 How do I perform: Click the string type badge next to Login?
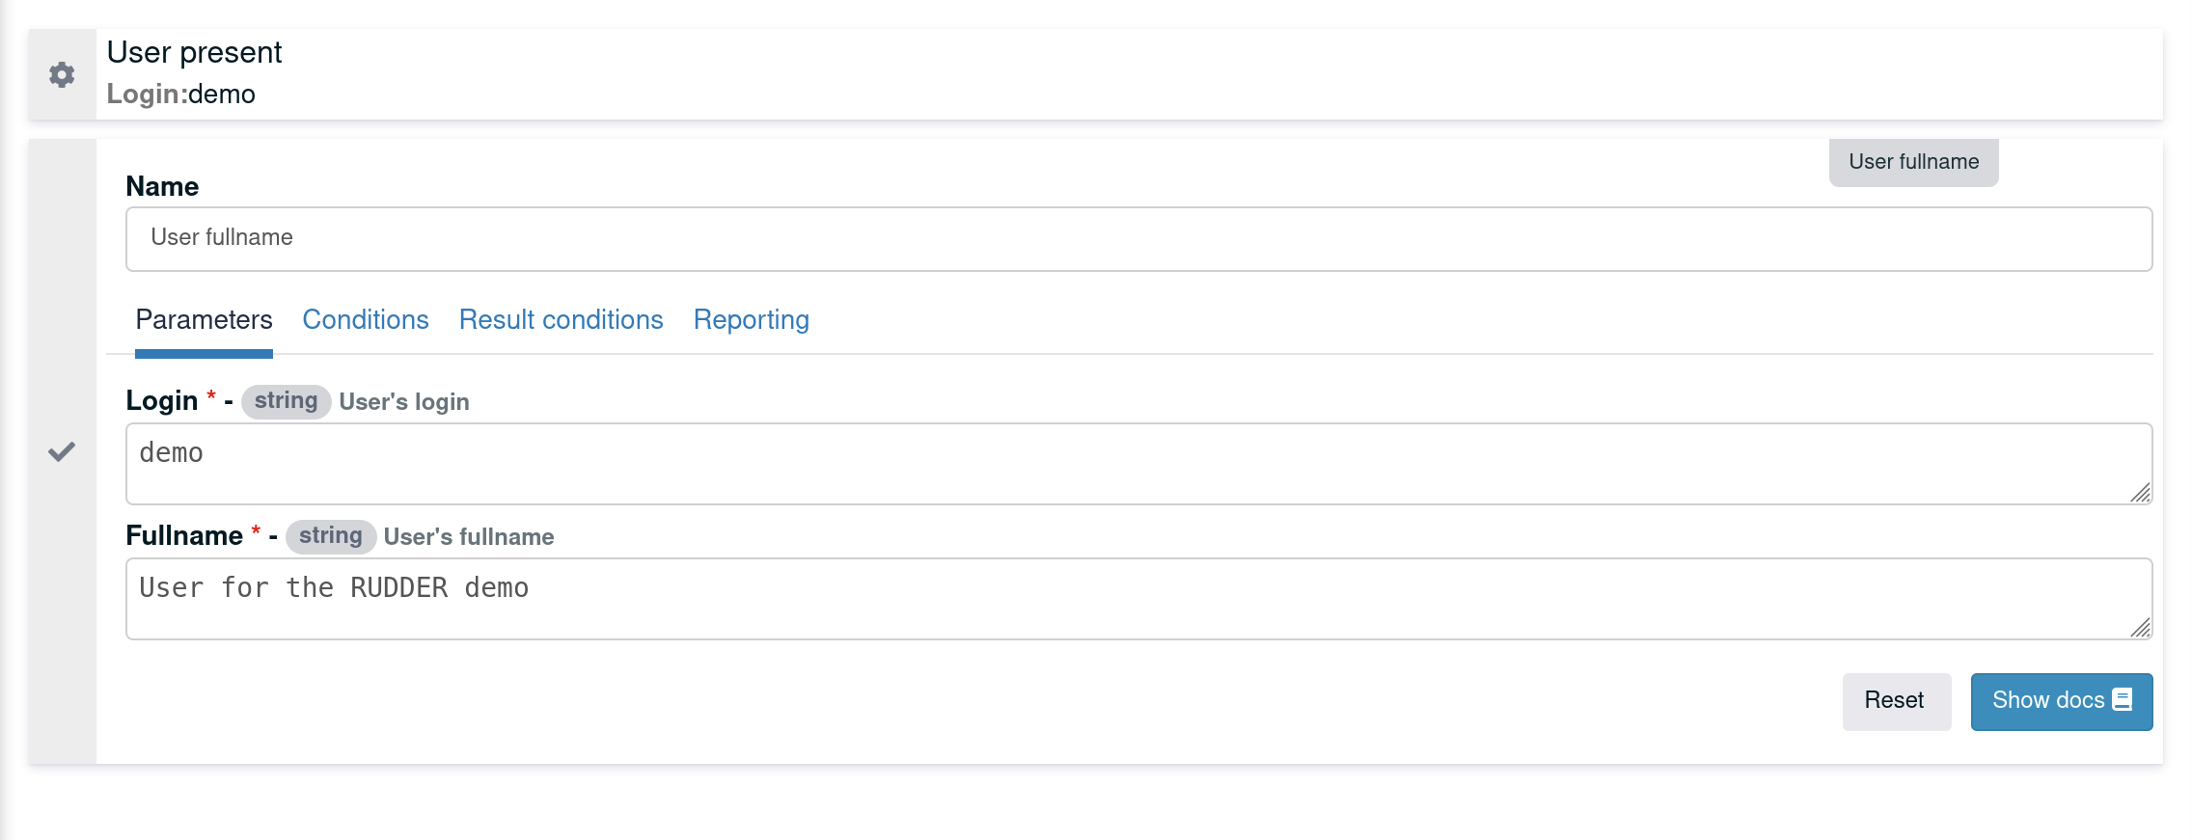point(287,399)
